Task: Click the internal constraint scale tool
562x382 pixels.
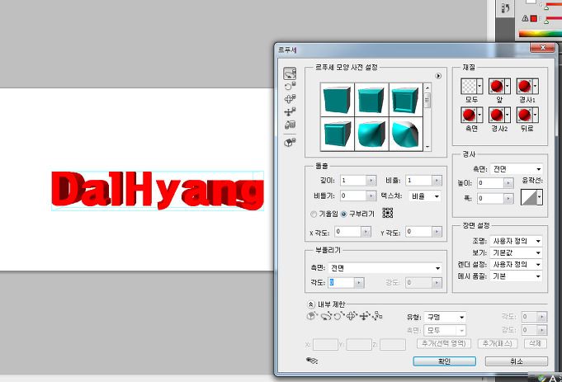Action: pyautogui.click(x=377, y=316)
